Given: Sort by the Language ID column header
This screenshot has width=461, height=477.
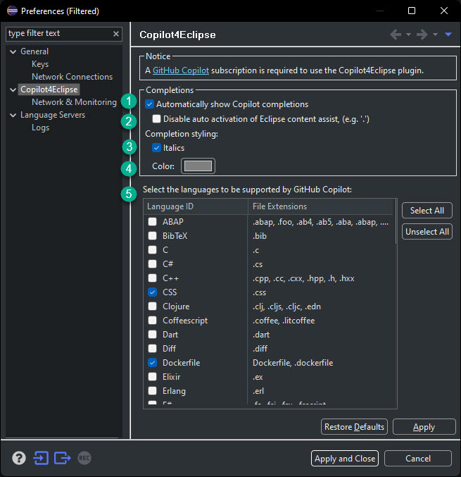Looking at the screenshot, I should pos(196,206).
